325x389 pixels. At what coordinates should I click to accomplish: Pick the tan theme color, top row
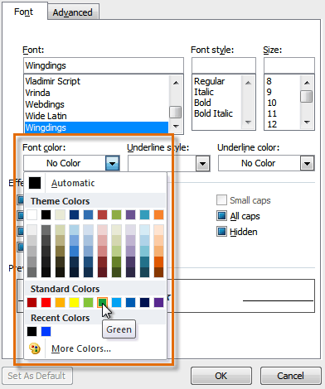[60, 214]
